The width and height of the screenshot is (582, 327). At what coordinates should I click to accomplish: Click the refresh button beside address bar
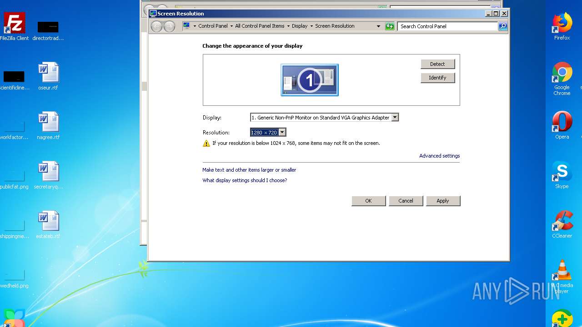[390, 26]
